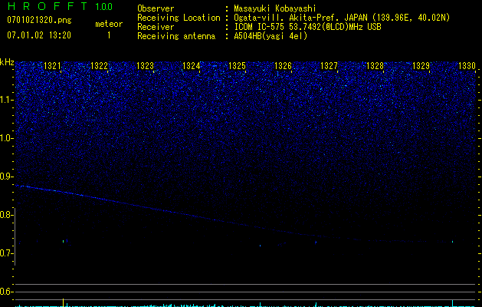The image size is (482, 307).
Task: Select the 1327 time marker
Action: 329,67
